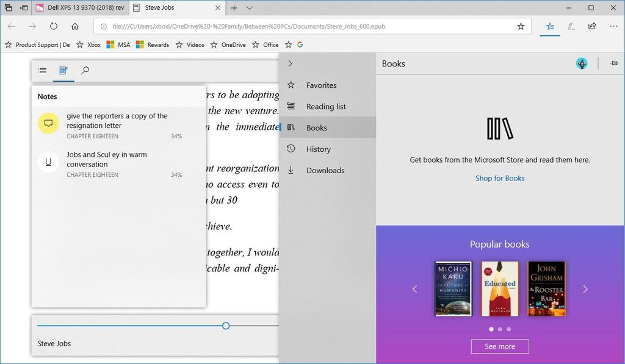The height and width of the screenshot is (364, 625).
Task: Open Shop for Books link
Action: (500, 178)
